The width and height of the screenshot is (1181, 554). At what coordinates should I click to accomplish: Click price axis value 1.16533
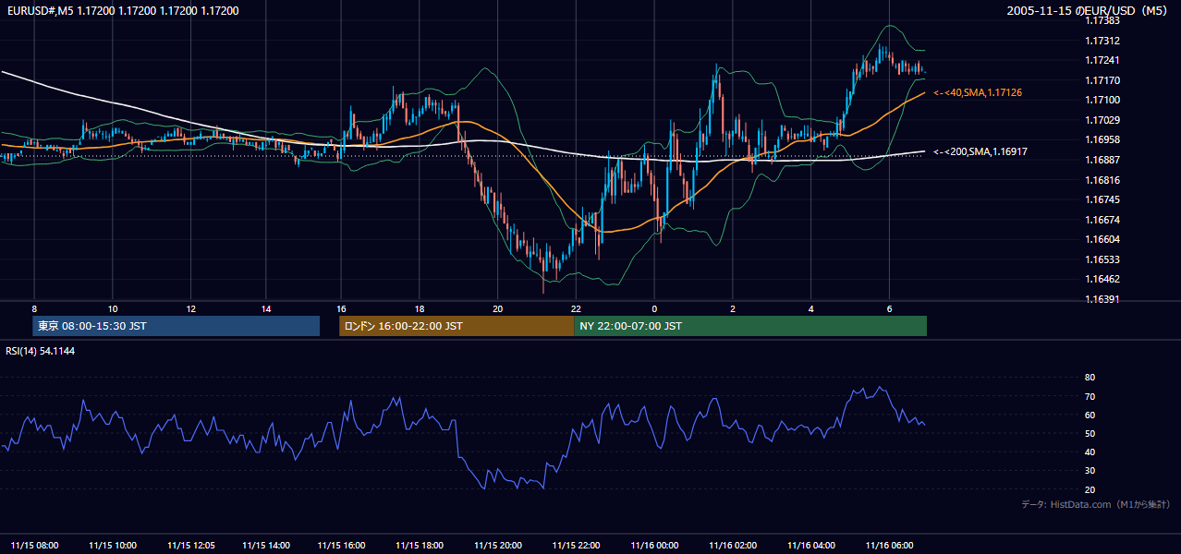click(1102, 259)
